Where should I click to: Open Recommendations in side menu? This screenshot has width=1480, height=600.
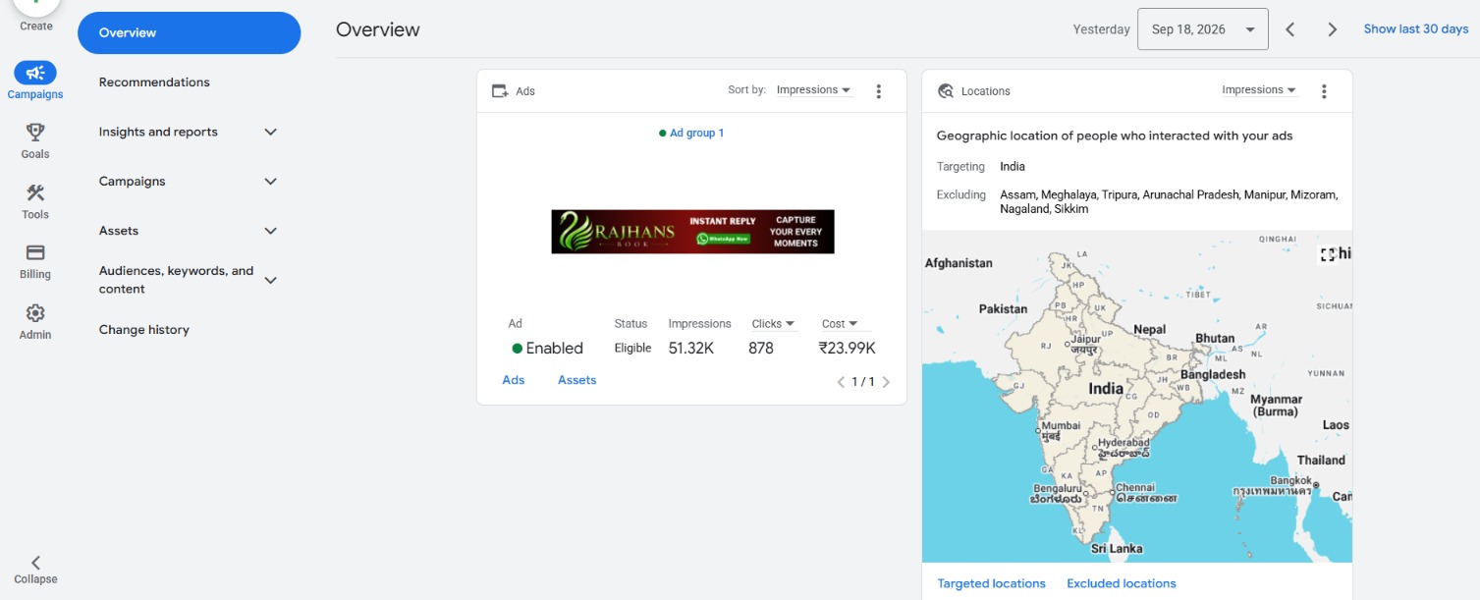(x=154, y=82)
